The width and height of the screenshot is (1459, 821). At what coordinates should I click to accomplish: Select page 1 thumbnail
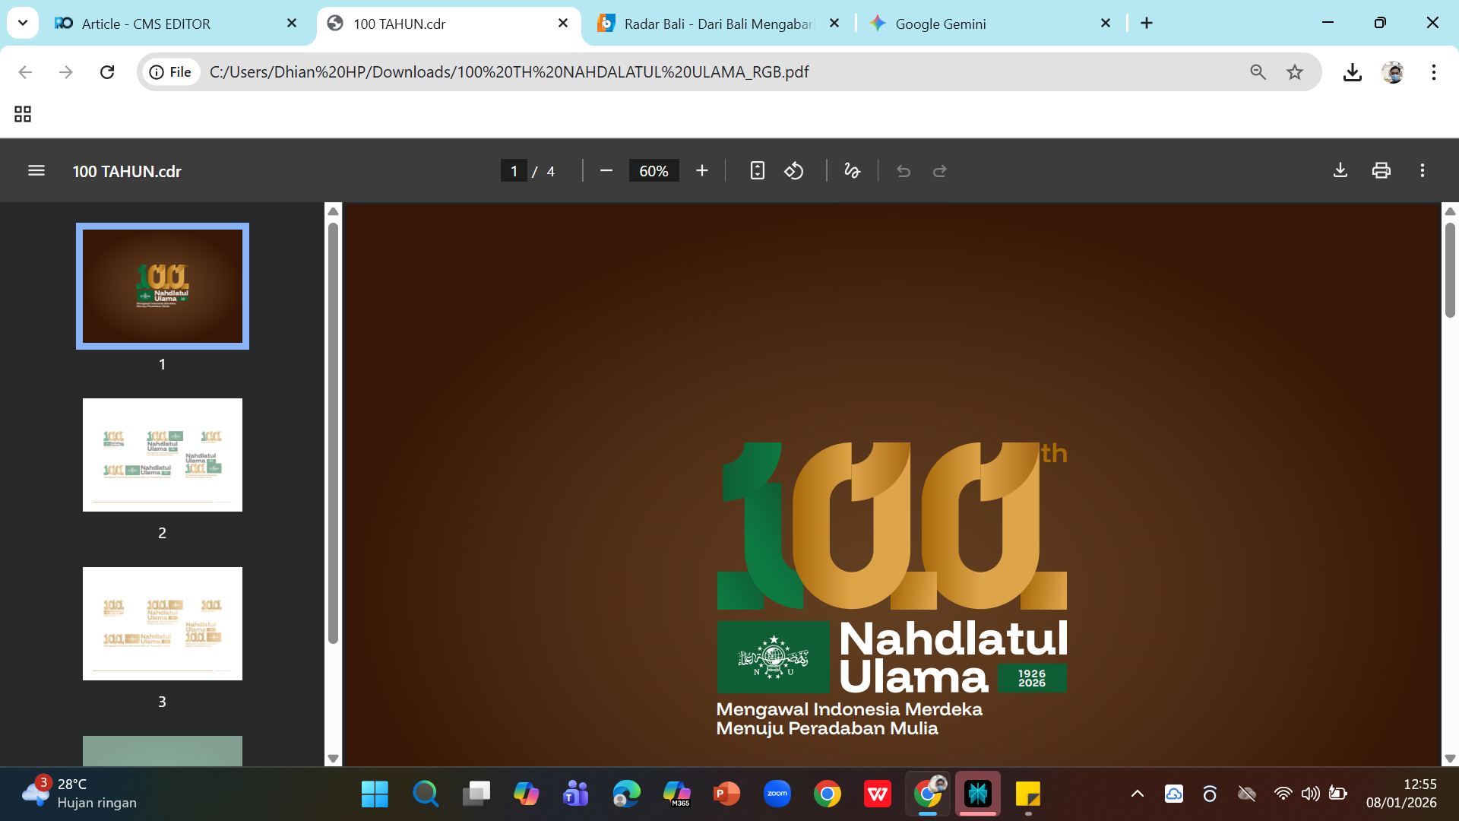coord(163,286)
